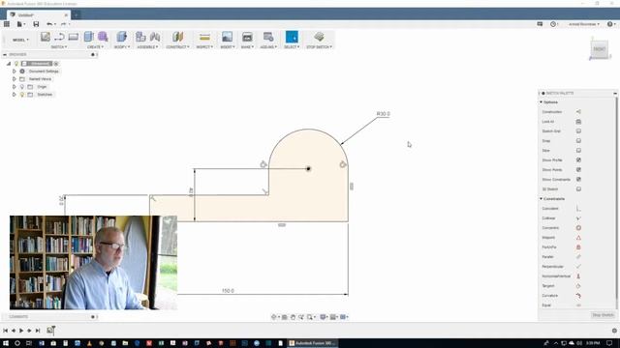620x348 pixels.
Task: Collapse the Options section of Sketch Palette
Action: pos(542,102)
